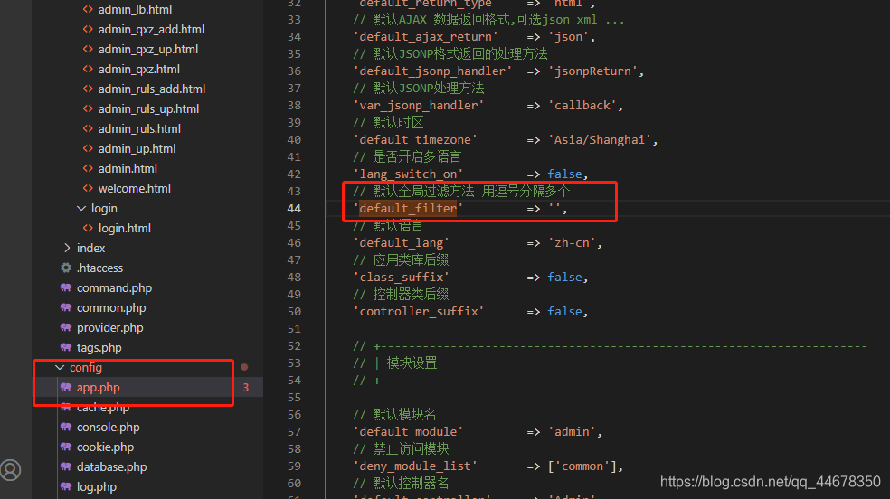Click false value of 'controller_suffix'
The height and width of the screenshot is (499, 890).
[x=564, y=311]
